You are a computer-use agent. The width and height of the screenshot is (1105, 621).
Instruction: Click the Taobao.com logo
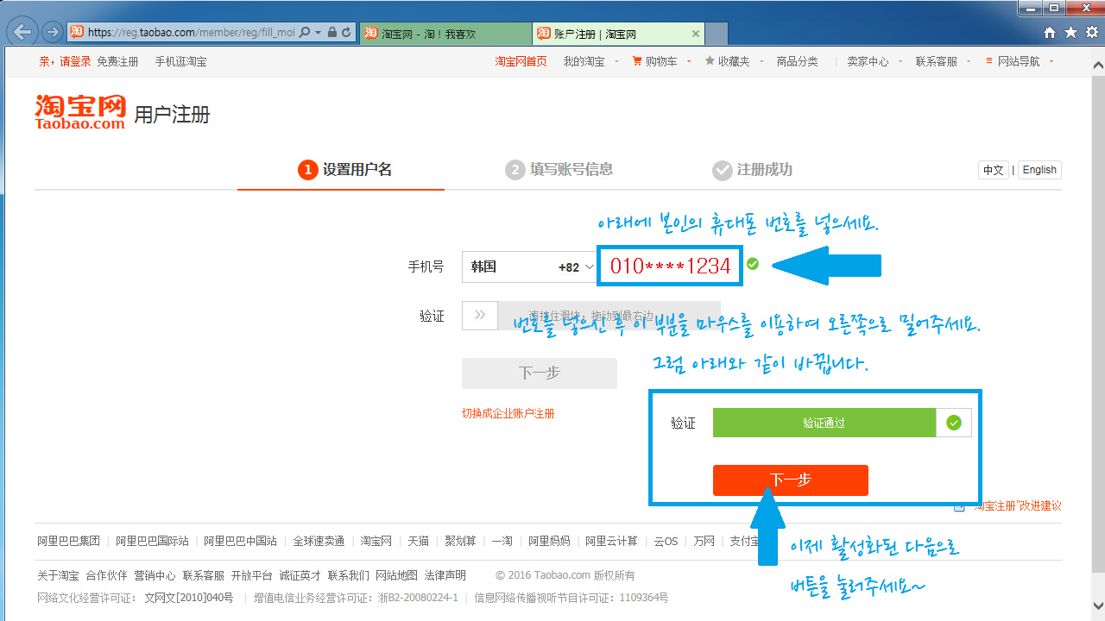(x=80, y=111)
